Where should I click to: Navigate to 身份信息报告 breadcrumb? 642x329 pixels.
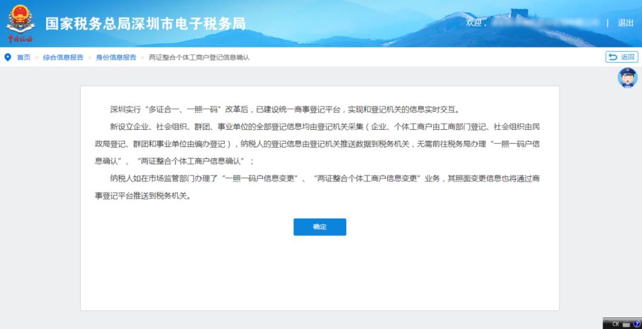point(116,57)
